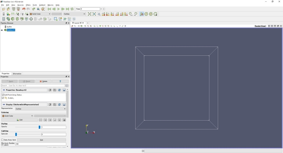Open the disabled component dropdown in the toolbar

pos(56,14)
